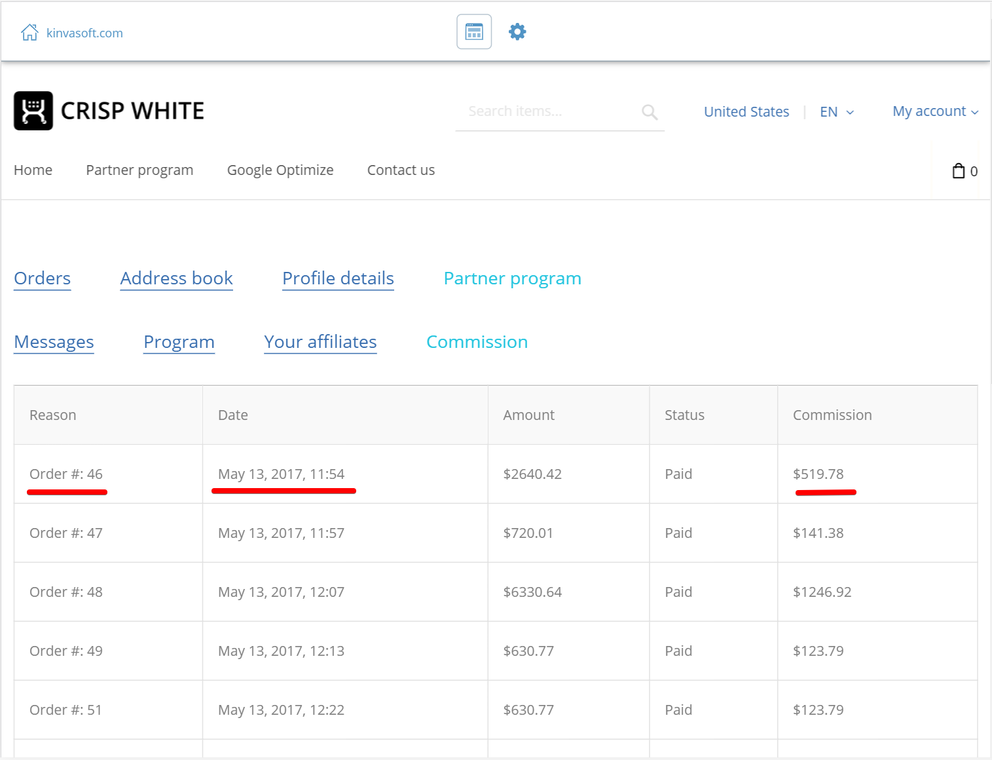Click the search magnifier icon
The image size is (992, 760).
click(650, 112)
